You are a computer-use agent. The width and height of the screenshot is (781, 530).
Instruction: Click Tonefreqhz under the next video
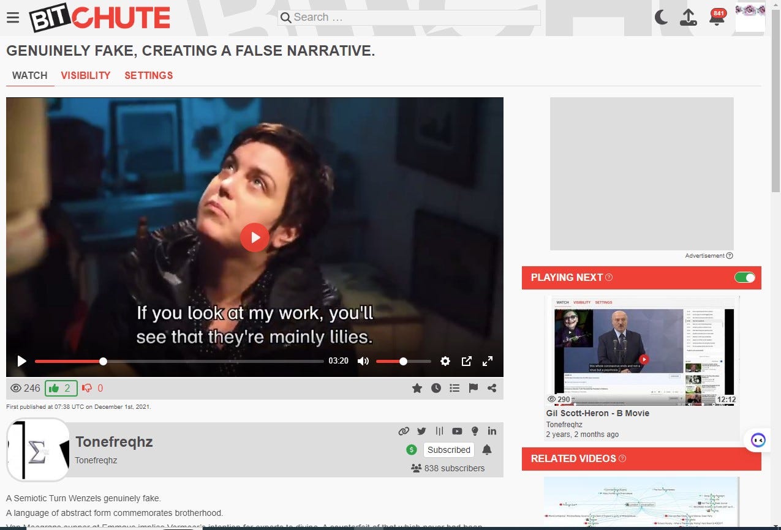564,424
